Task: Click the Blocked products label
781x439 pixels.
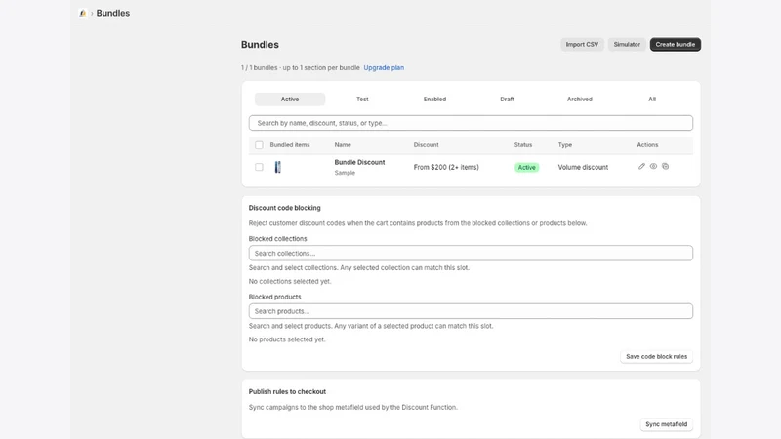Action: click(x=275, y=297)
